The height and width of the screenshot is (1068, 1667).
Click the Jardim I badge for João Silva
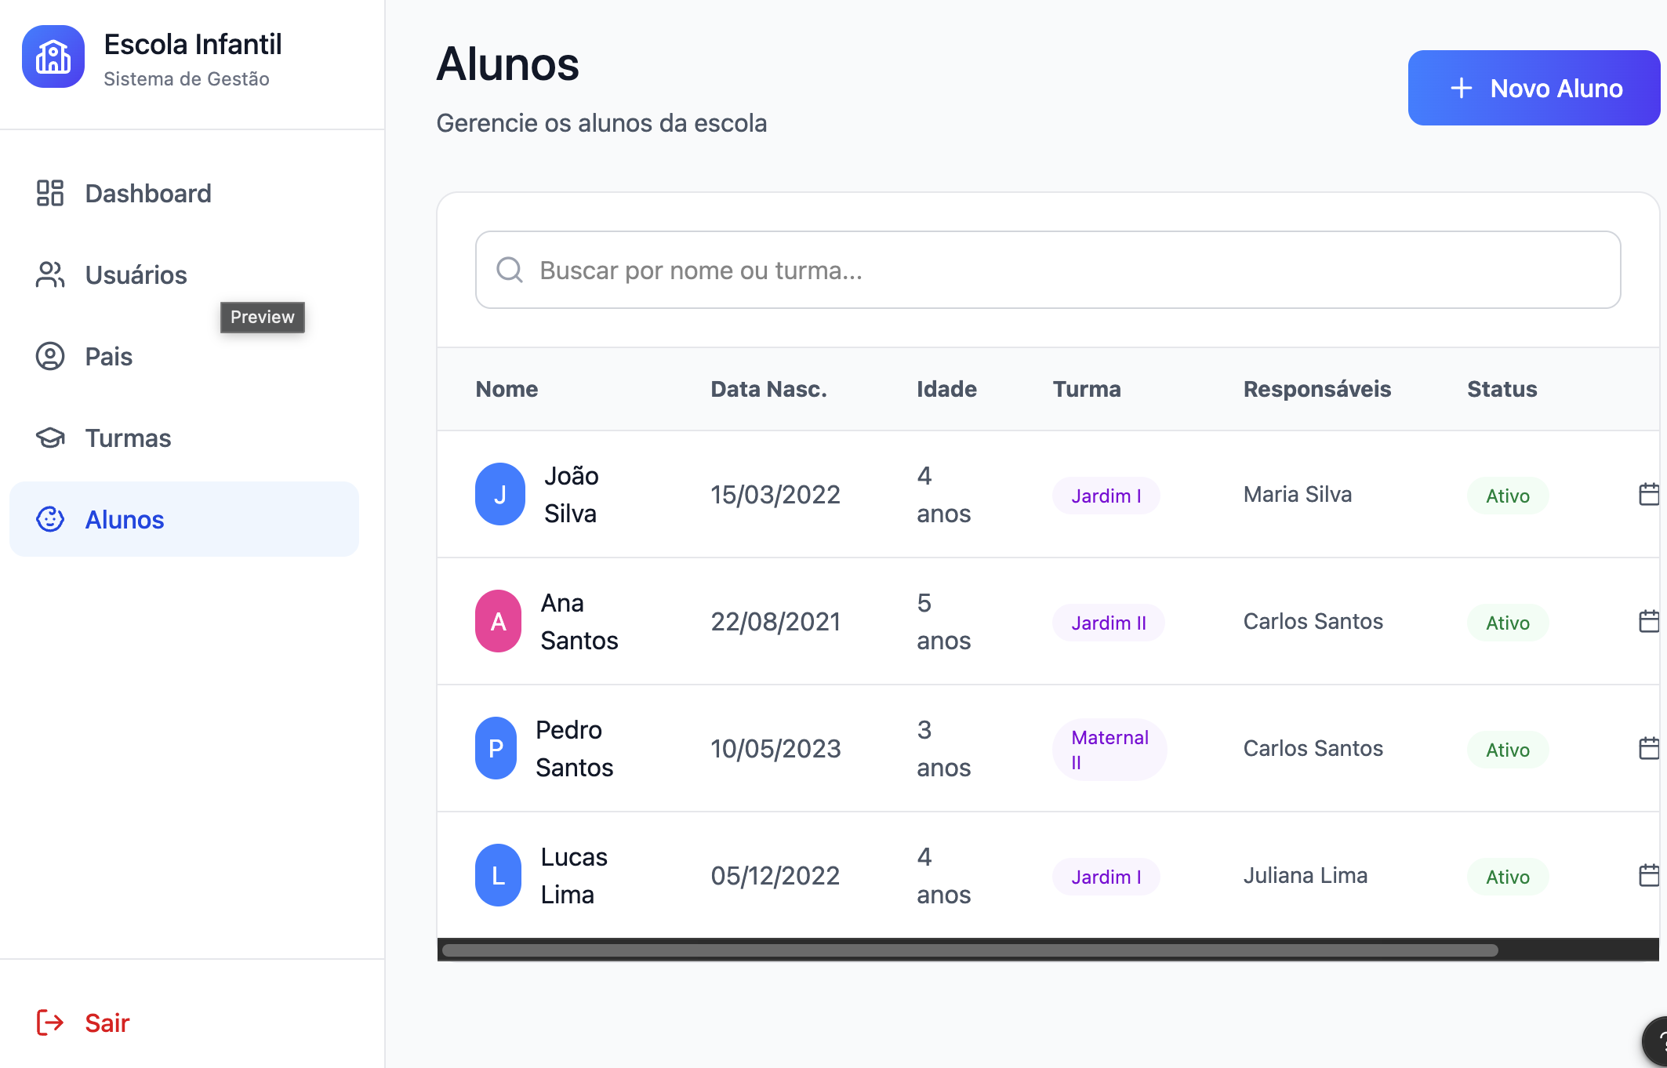pos(1106,496)
